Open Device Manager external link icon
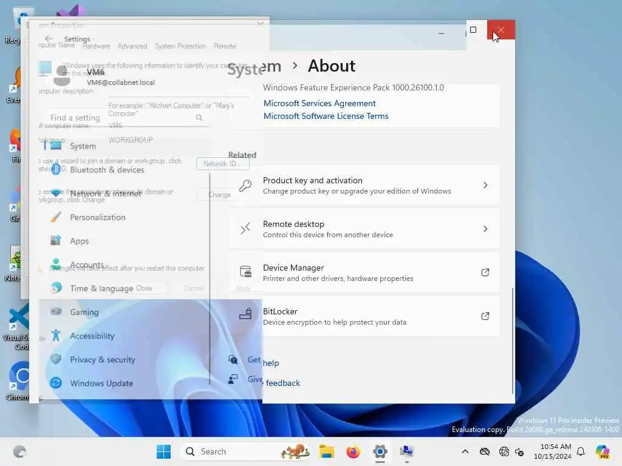This screenshot has width=622, height=466. 485,272
